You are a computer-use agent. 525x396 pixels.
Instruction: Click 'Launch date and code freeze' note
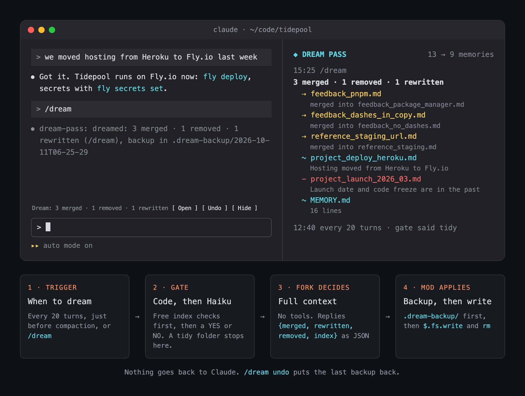395,190
